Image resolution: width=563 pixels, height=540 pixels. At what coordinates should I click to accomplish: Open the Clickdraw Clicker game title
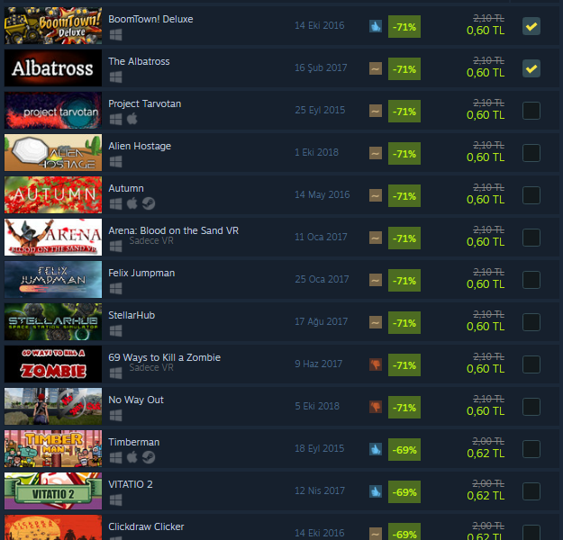coord(146,526)
